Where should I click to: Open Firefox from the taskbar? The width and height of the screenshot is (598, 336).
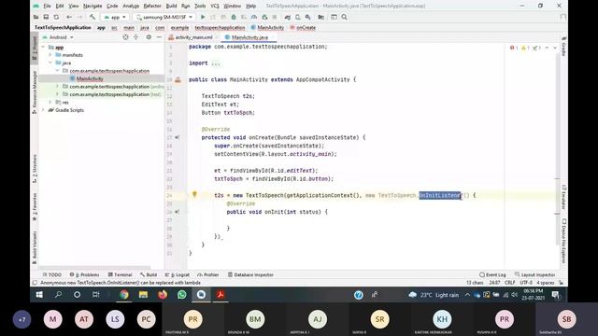point(163,295)
